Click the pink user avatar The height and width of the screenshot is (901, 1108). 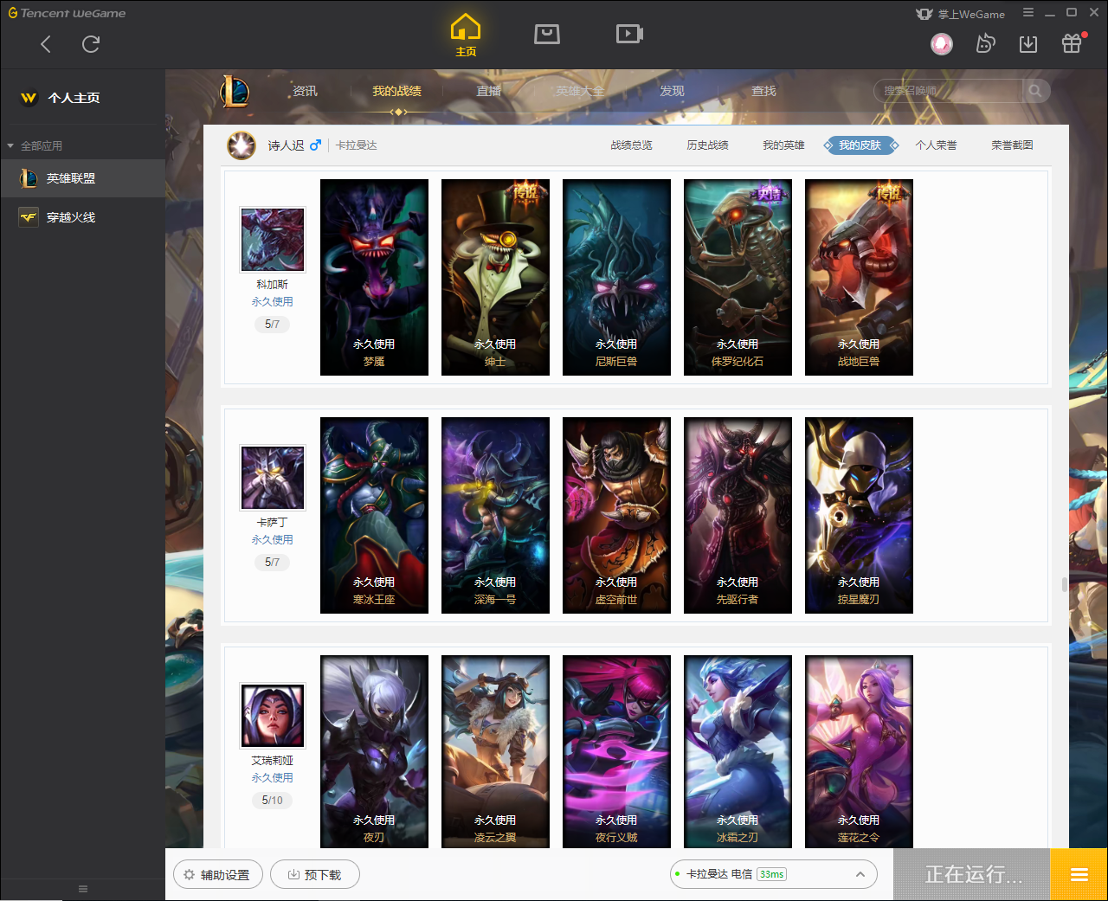pyautogui.click(x=942, y=43)
